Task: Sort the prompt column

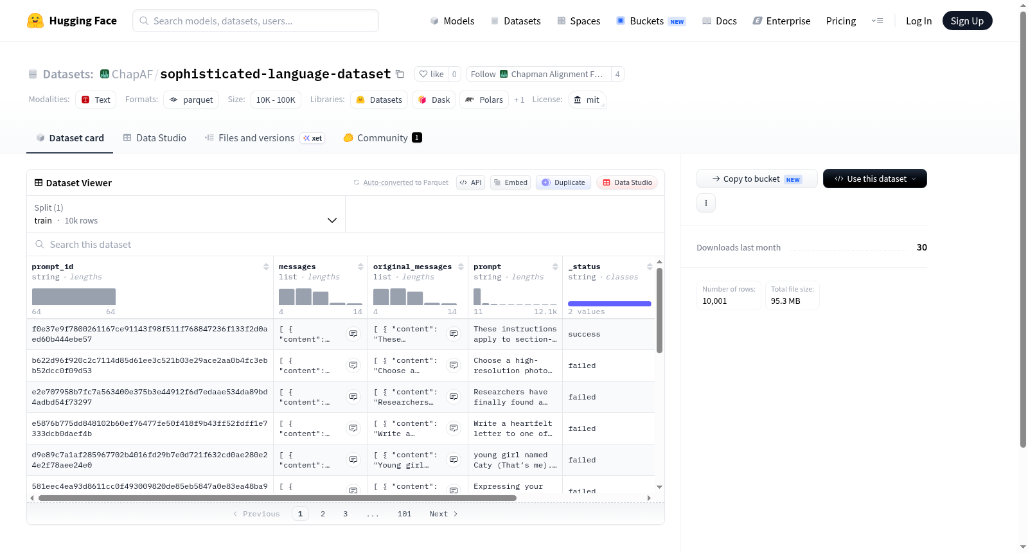Action: pyautogui.click(x=555, y=267)
